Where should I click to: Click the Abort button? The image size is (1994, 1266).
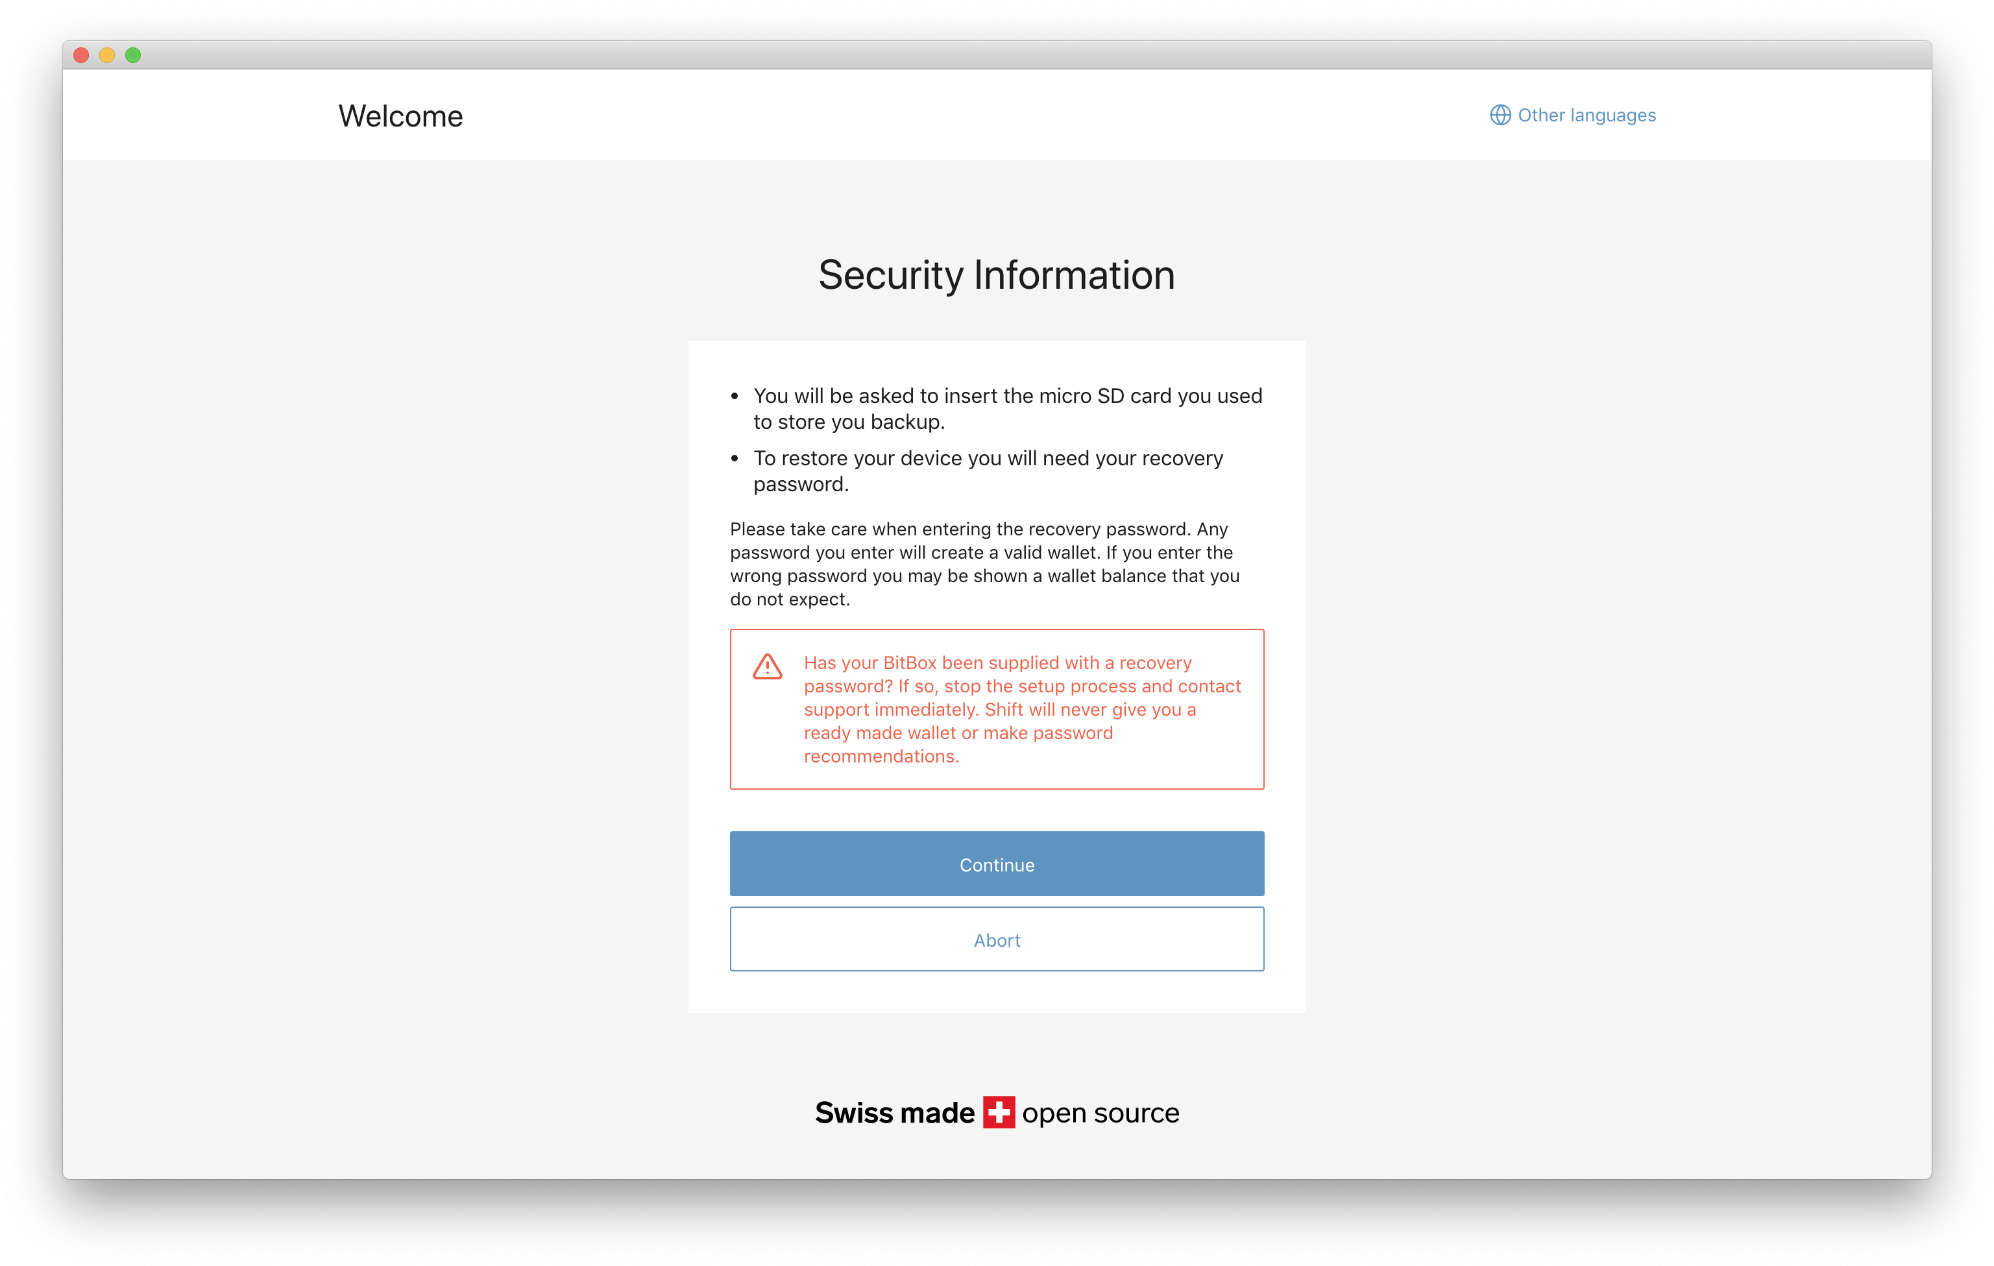(996, 939)
